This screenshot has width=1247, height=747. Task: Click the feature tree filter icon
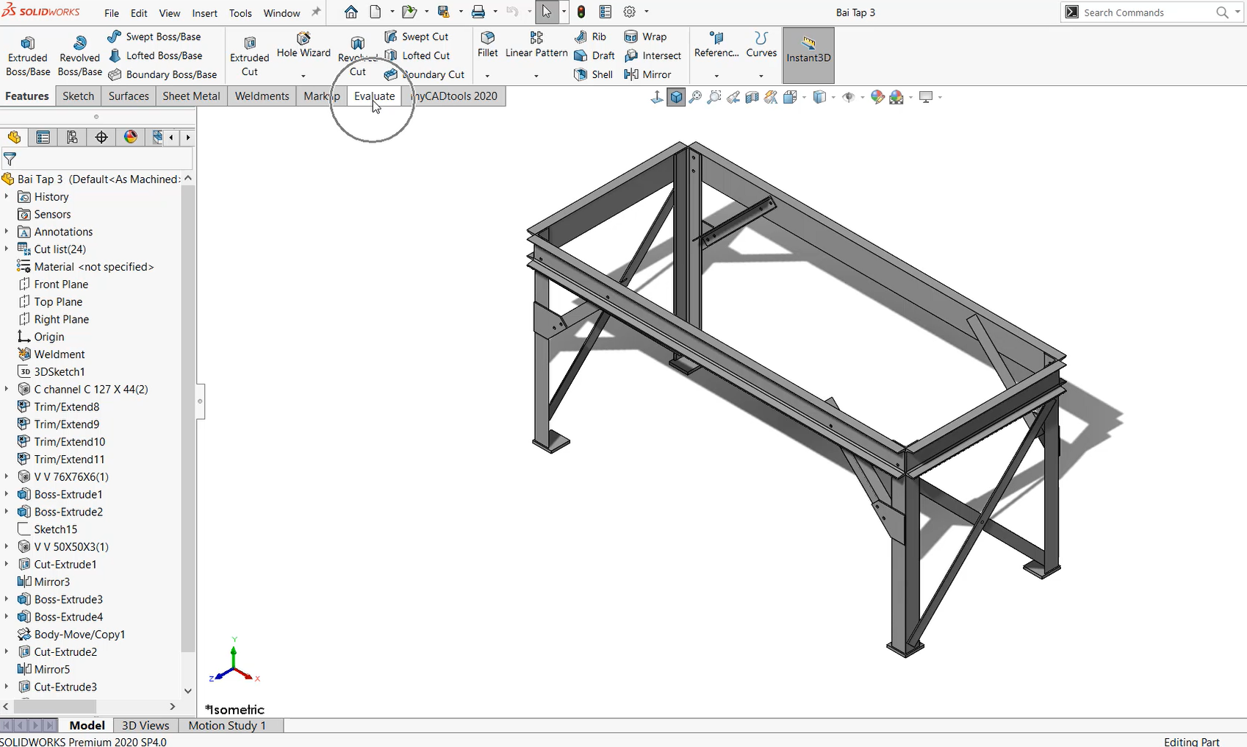[x=10, y=159]
